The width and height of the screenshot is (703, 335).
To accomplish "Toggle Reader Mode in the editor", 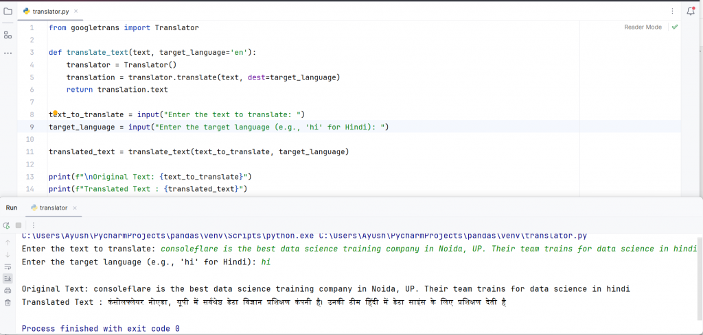I will click(x=643, y=27).
